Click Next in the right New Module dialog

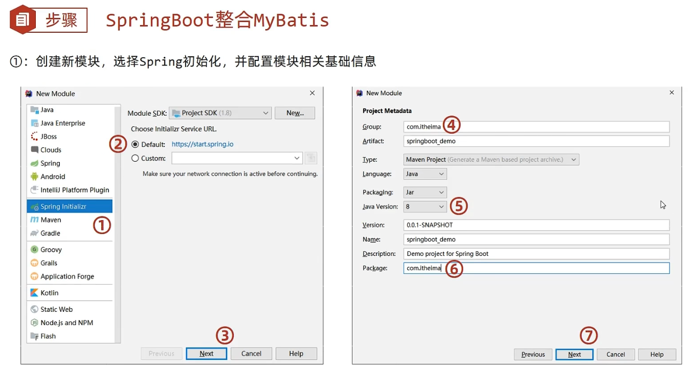coord(574,354)
